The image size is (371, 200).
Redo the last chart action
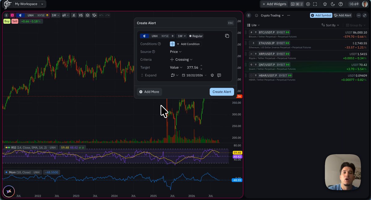point(107,15)
